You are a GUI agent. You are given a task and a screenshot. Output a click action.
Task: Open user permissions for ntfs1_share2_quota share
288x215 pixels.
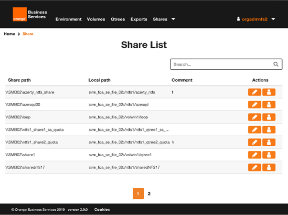point(269,142)
